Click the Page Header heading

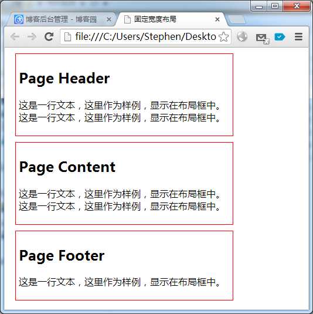pyautogui.click(x=64, y=79)
